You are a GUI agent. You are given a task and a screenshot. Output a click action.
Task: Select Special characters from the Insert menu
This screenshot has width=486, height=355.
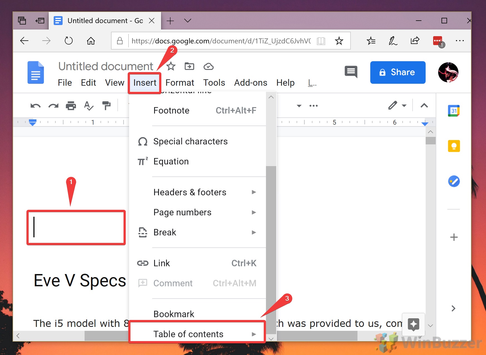(190, 141)
